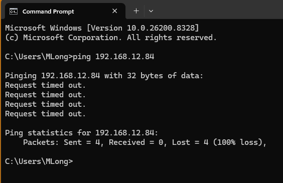Screen dimensions: 283x183
Task: Click the Lost = 4 (100% loss) text
Action: point(217,142)
